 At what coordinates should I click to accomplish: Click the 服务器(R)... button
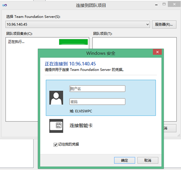pyautogui.click(x=164, y=24)
